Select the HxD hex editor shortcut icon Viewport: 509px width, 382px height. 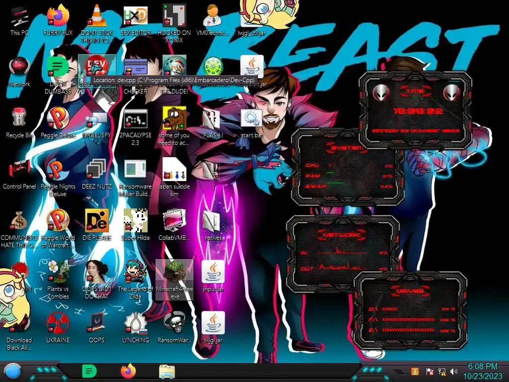135,16
